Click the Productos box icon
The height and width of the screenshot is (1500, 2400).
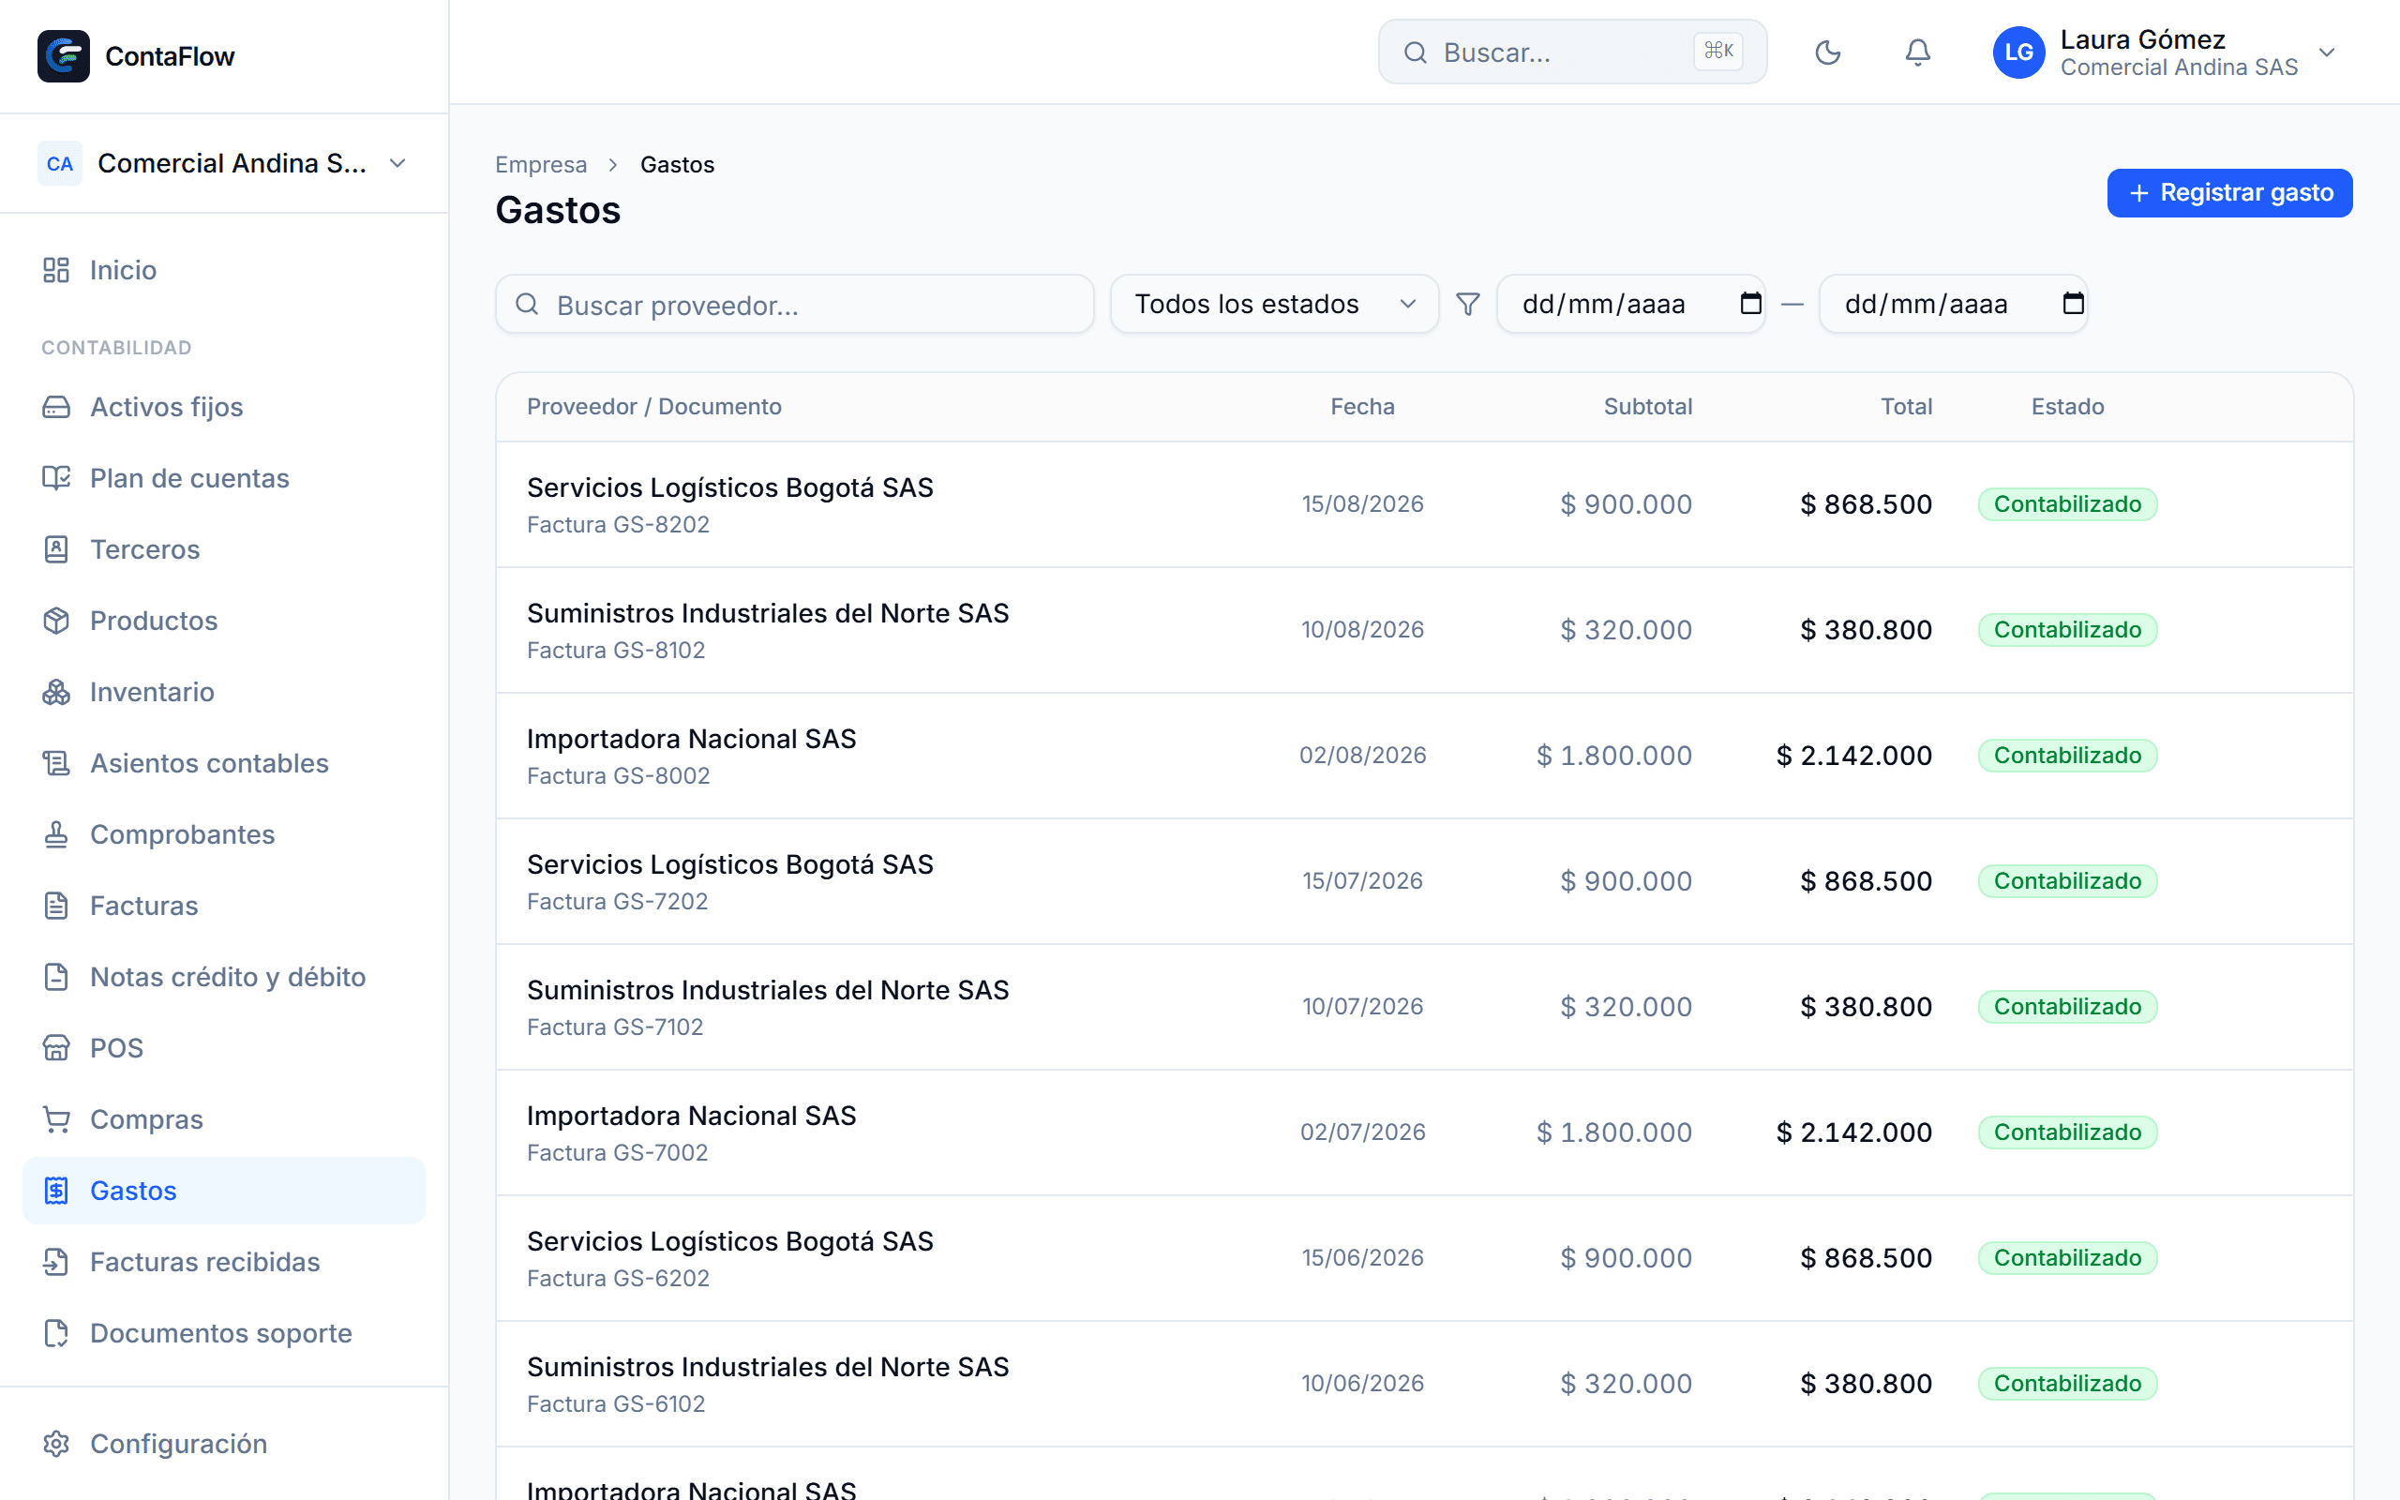pos(56,621)
